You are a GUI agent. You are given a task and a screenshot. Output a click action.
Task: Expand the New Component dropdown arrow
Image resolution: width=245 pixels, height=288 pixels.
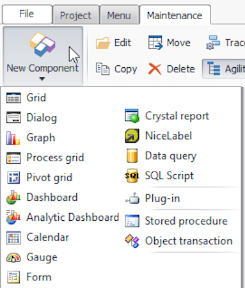[x=42, y=79]
